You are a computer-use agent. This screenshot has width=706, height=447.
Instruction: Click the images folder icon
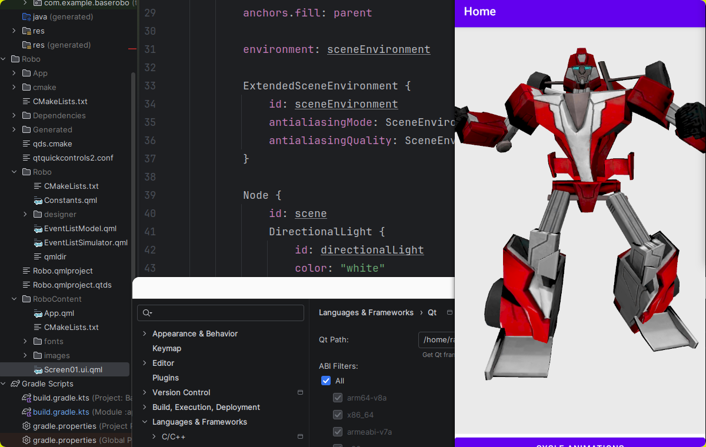[x=38, y=355]
